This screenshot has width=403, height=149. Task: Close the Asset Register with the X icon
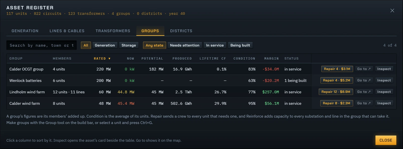[392, 11]
